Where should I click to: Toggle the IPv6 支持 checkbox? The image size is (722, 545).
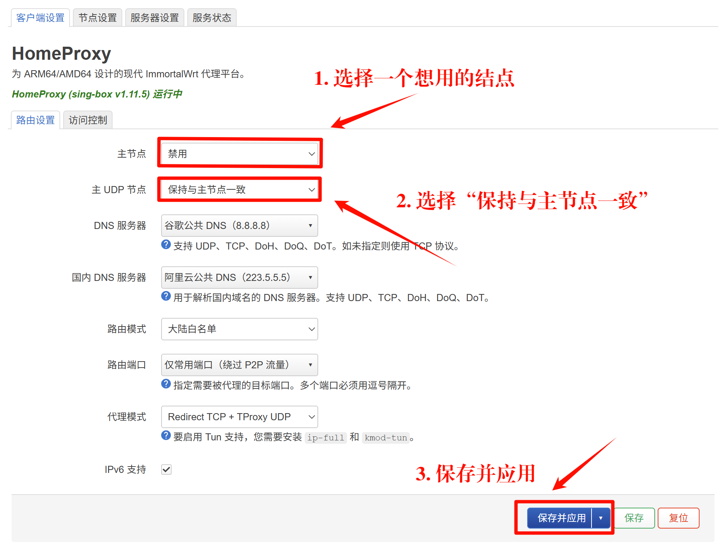(x=166, y=470)
